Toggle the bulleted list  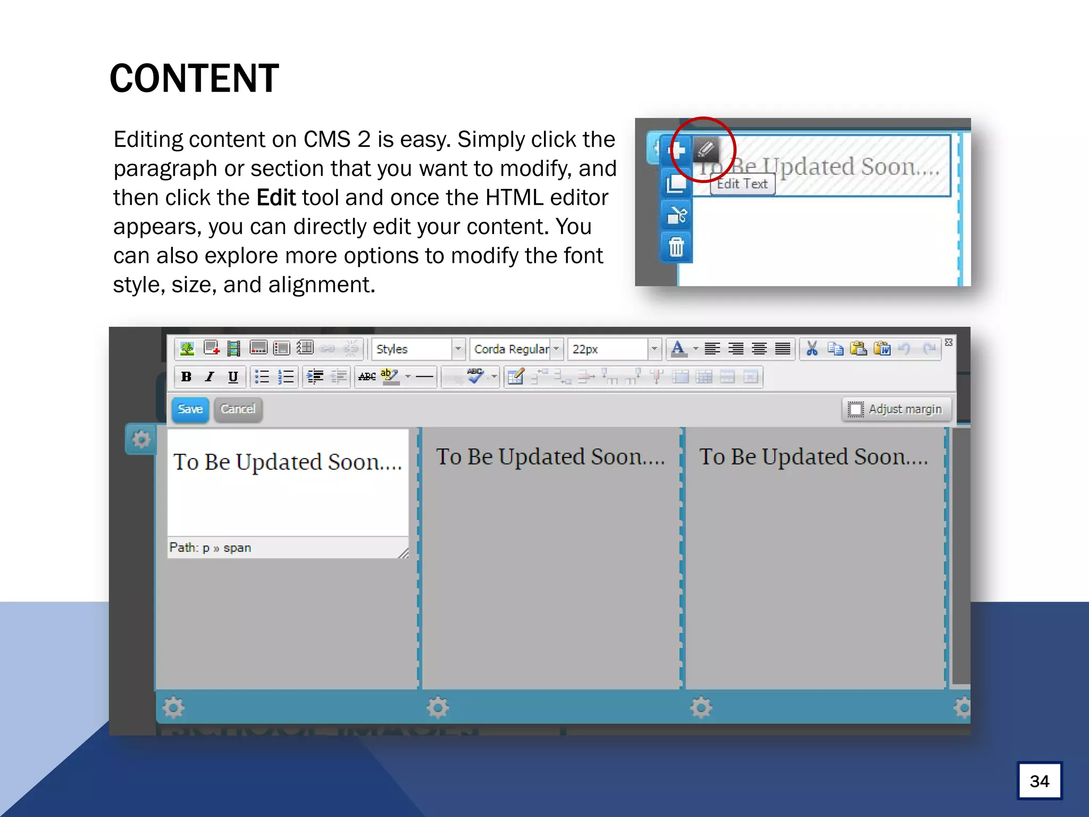coord(262,377)
